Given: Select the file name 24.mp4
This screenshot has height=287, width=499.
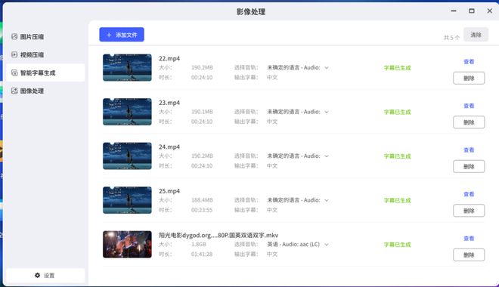Looking at the screenshot, I should [x=169, y=147].
